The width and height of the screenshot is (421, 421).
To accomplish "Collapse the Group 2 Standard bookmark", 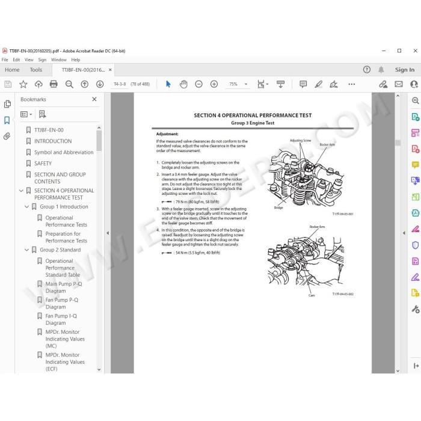I will point(27,250).
